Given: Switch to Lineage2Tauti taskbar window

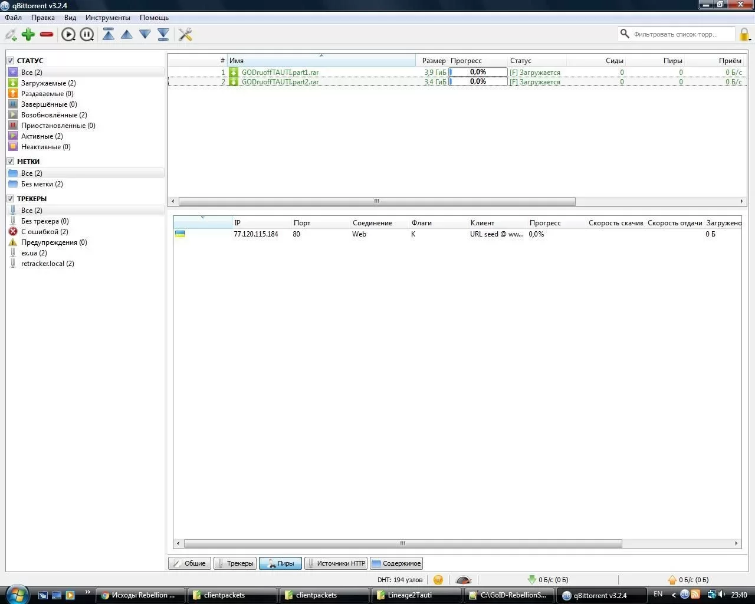Looking at the screenshot, I should point(416,595).
